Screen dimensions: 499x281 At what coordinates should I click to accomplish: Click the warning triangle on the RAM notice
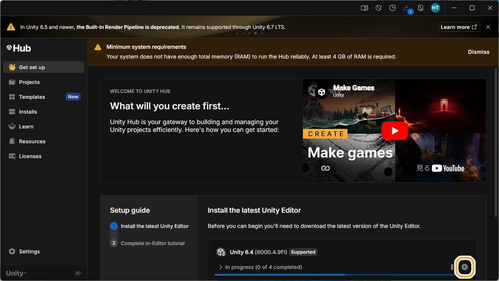(x=98, y=47)
